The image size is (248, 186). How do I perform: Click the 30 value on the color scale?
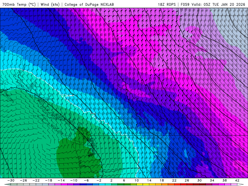(x=199, y=180)
